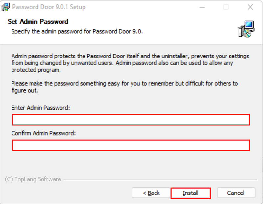This screenshot has width=263, height=204.
Task: Click the disabled maximize button
Action: [x=226, y=7]
